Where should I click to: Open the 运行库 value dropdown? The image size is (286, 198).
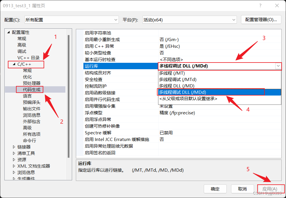point(278,66)
